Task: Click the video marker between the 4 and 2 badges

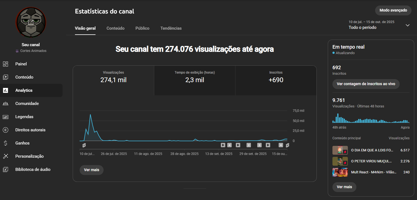Action: (238, 145)
